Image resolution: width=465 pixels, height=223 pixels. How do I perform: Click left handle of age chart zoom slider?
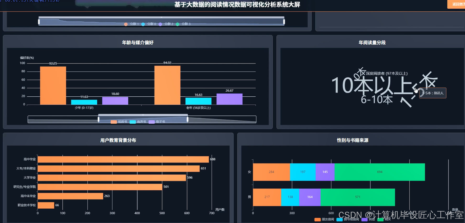coord(99,119)
